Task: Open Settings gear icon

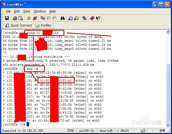Action: point(84,18)
